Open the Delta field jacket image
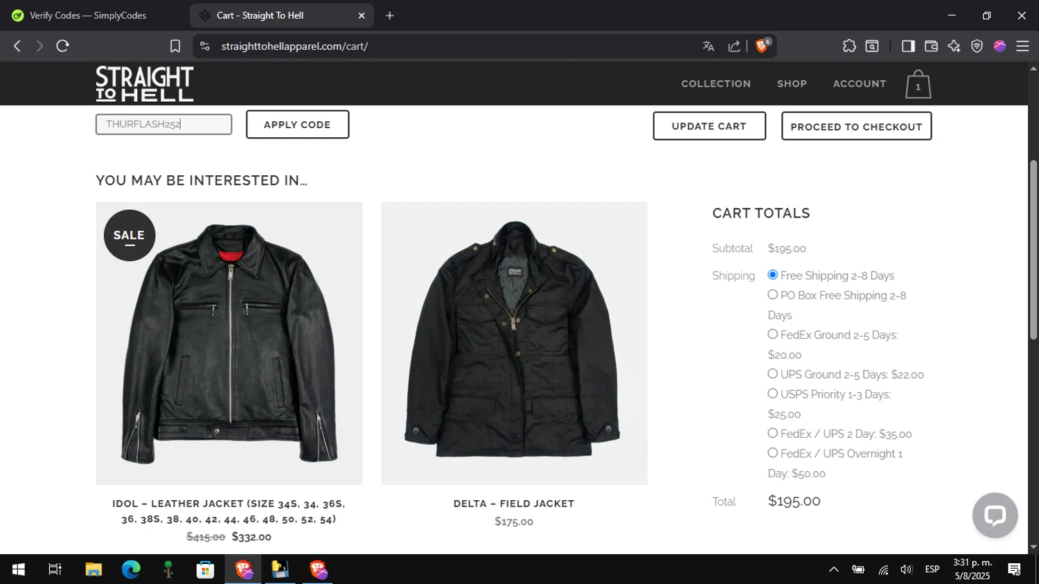The image size is (1039, 584). [514, 344]
